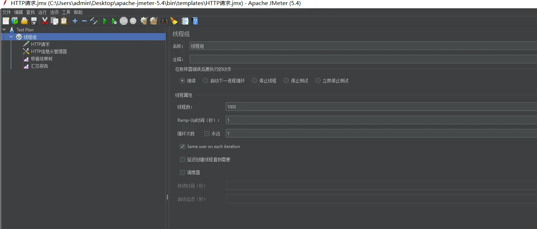Click the Clear All double-broom icon
The image size is (537, 229).
(154, 21)
